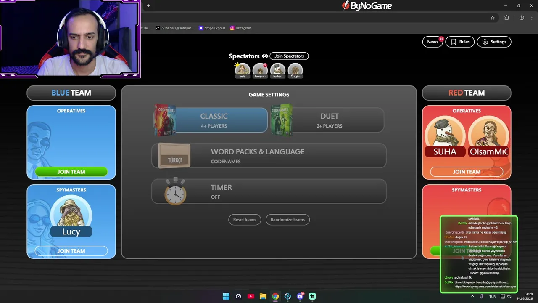The image size is (538, 303).
Task: Click the stopwatch timer icon
Action: click(175, 191)
